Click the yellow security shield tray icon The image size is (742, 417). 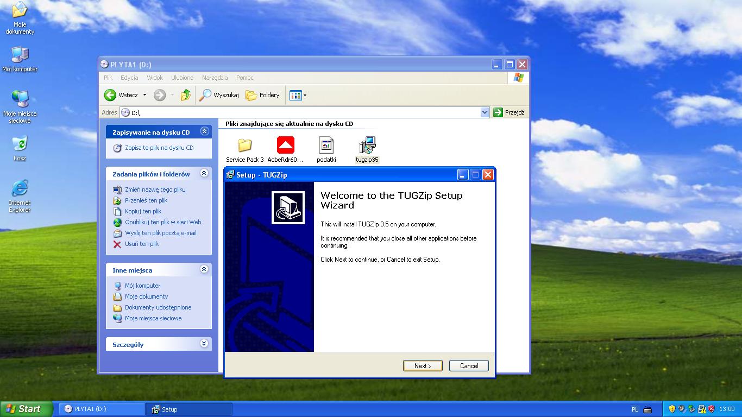[x=672, y=409]
